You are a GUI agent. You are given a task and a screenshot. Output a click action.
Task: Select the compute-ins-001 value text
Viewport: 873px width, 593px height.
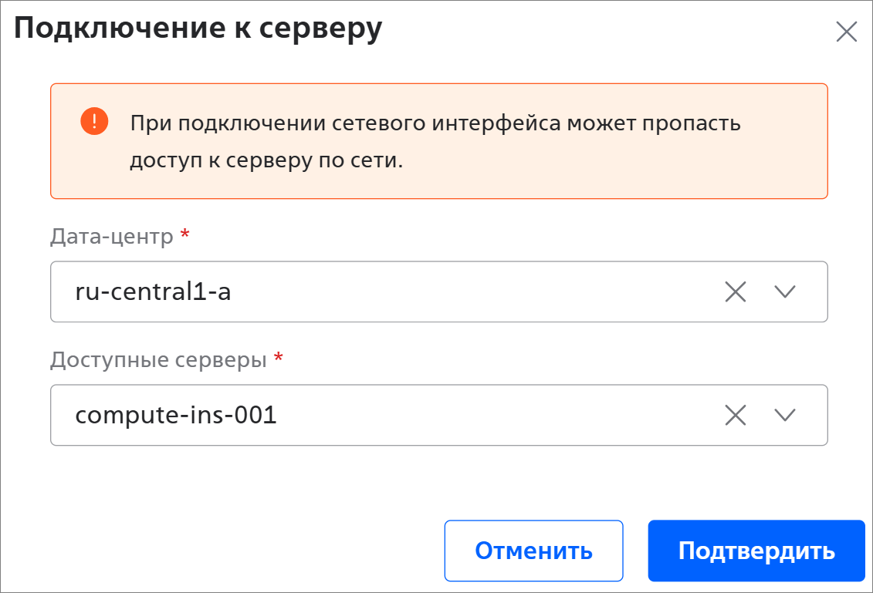176,415
